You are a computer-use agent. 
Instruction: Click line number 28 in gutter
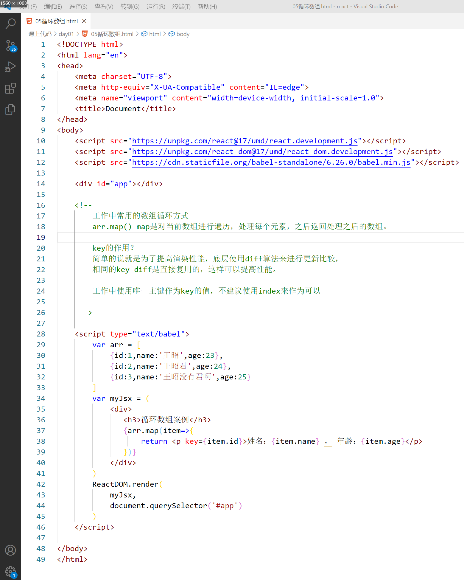(x=41, y=334)
